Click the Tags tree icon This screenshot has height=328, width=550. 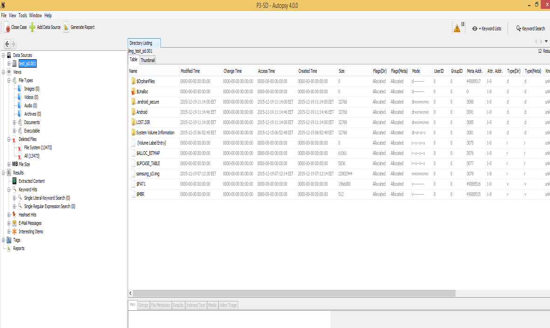click(9, 240)
